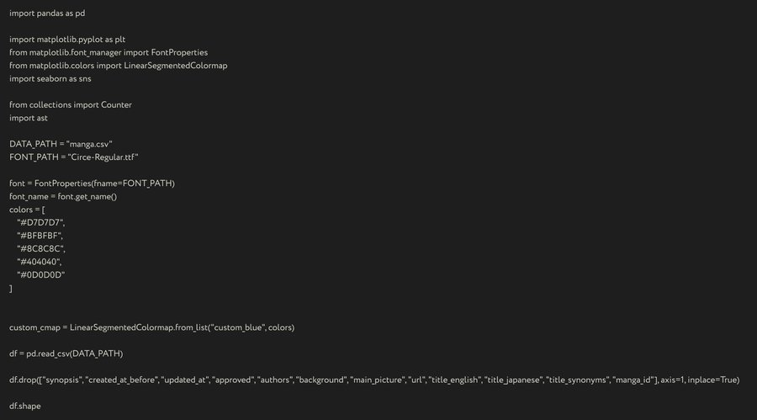Click the "#BFBFBF" color string
The image size is (757, 420).
coord(40,235)
